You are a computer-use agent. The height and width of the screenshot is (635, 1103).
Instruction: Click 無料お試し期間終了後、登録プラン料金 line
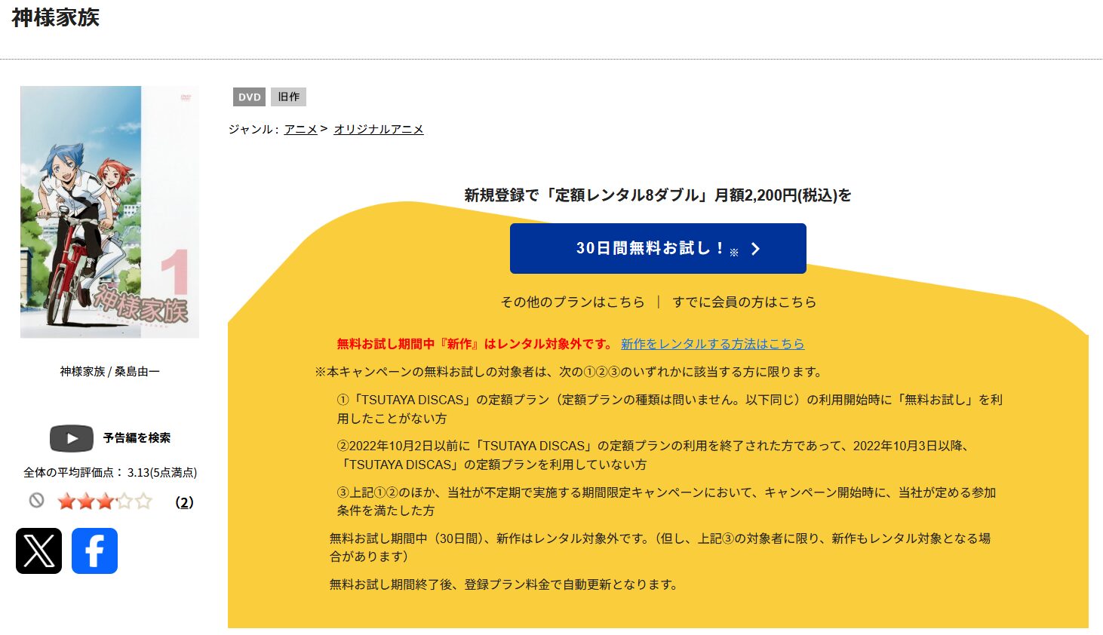click(504, 584)
